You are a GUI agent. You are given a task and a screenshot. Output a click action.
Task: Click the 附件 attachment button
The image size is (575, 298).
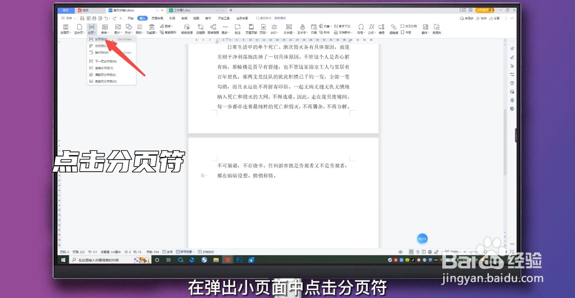pyautogui.click(x=325, y=32)
